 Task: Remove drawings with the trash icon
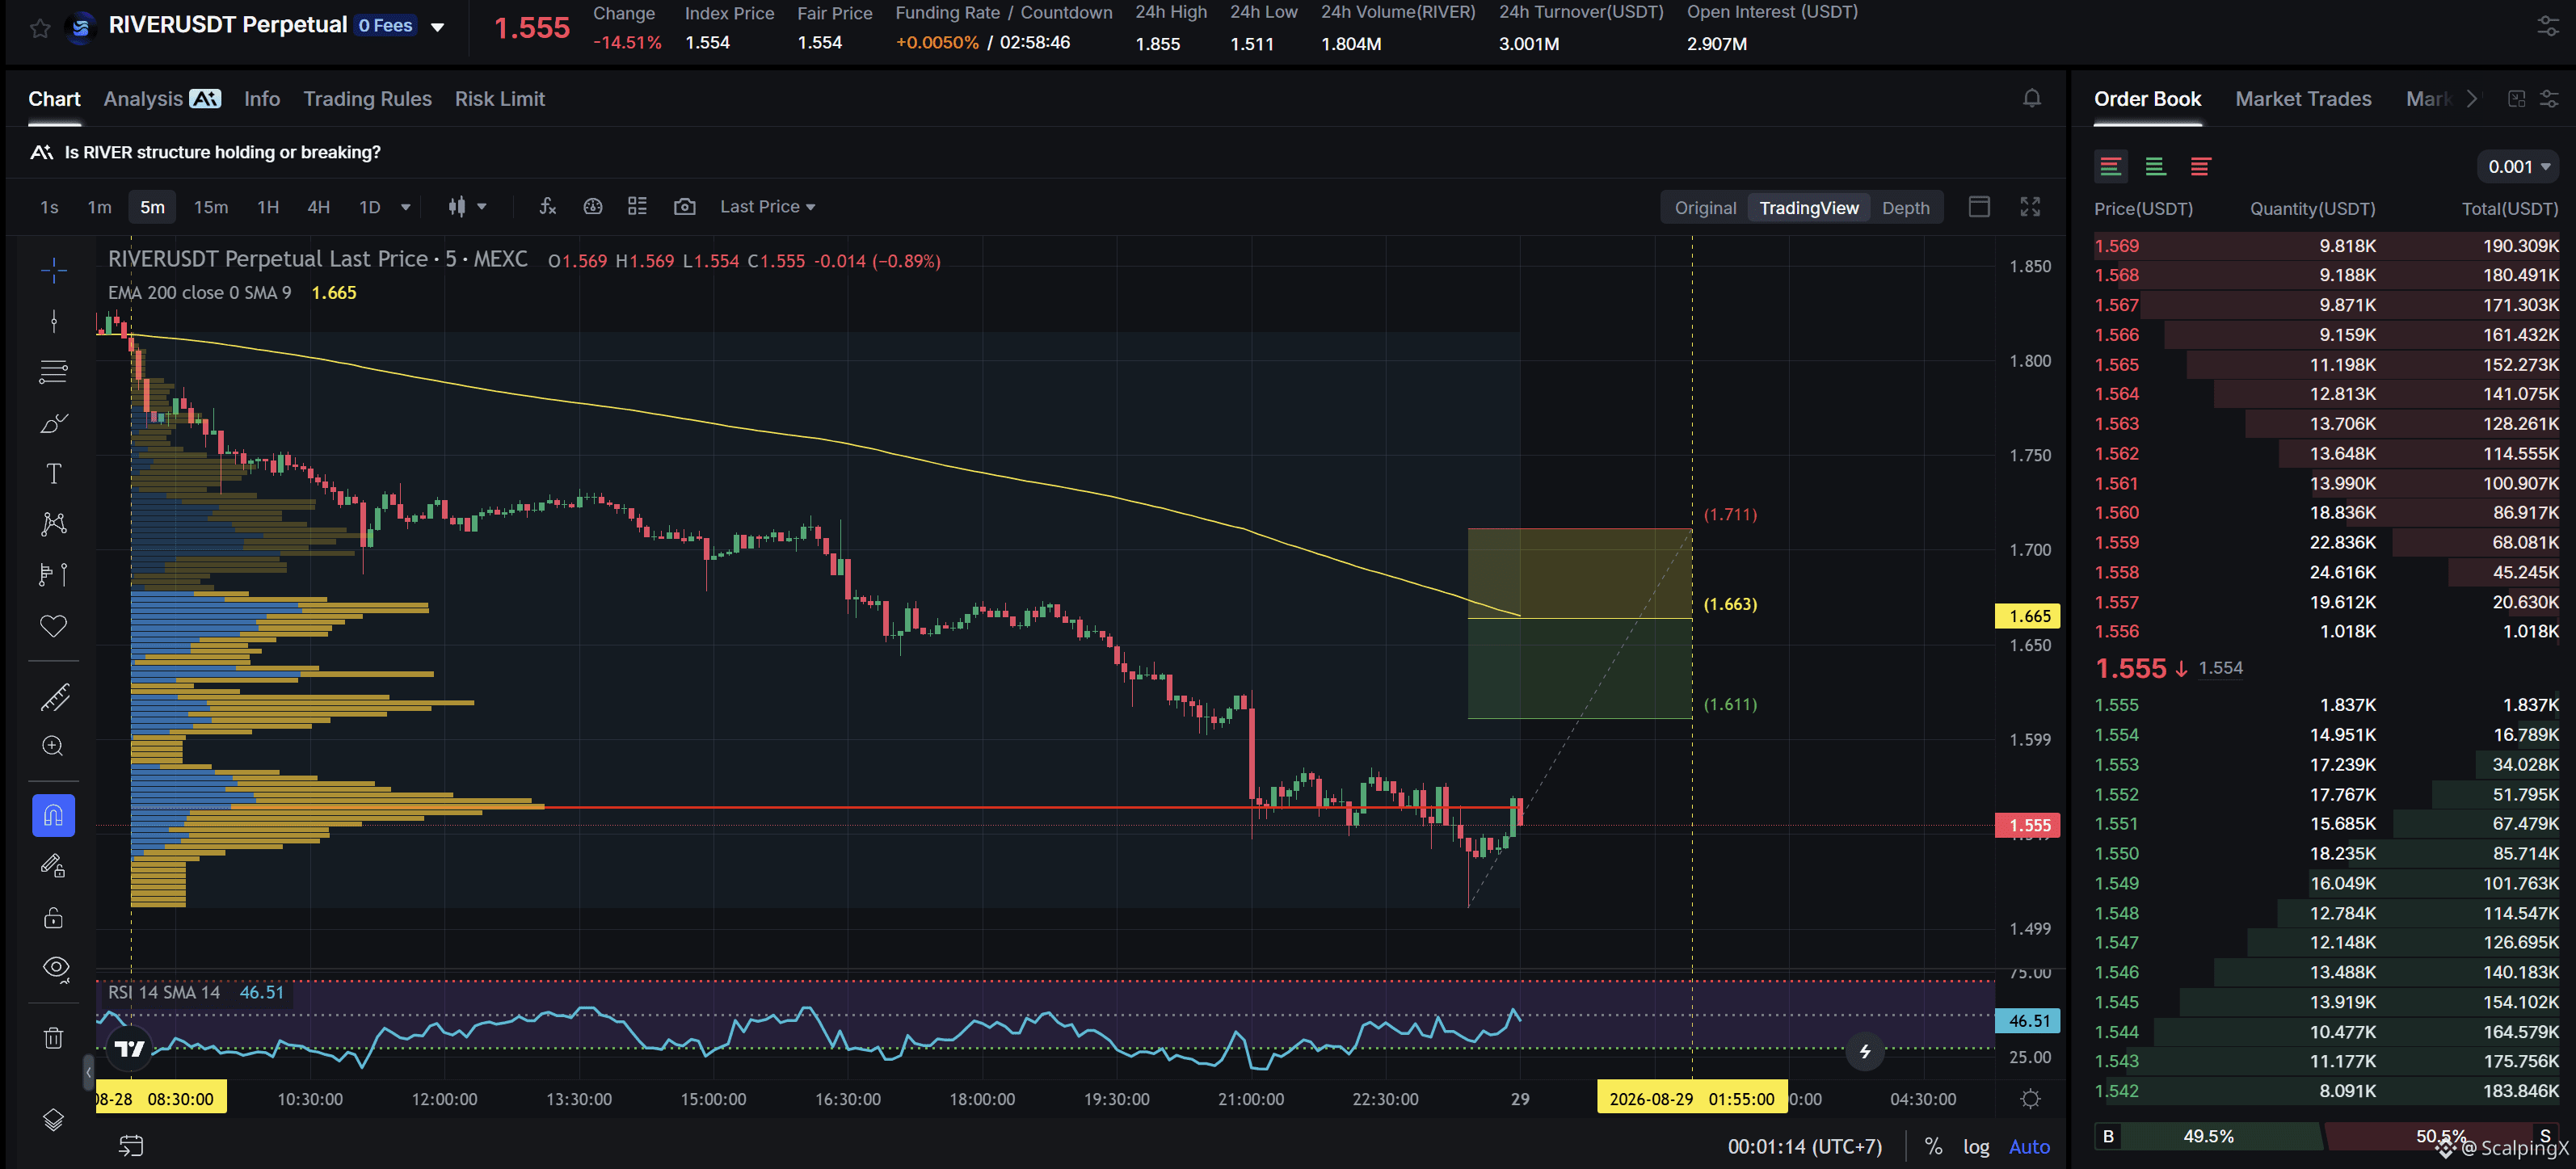54,1037
